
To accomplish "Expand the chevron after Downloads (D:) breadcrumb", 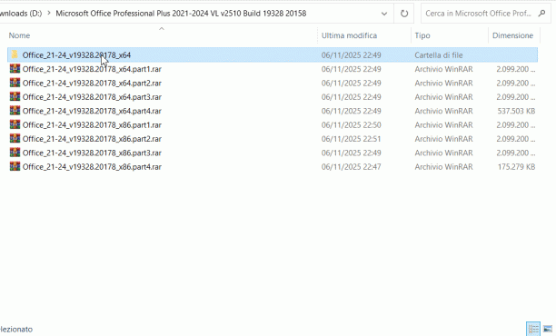I will pos(48,14).
